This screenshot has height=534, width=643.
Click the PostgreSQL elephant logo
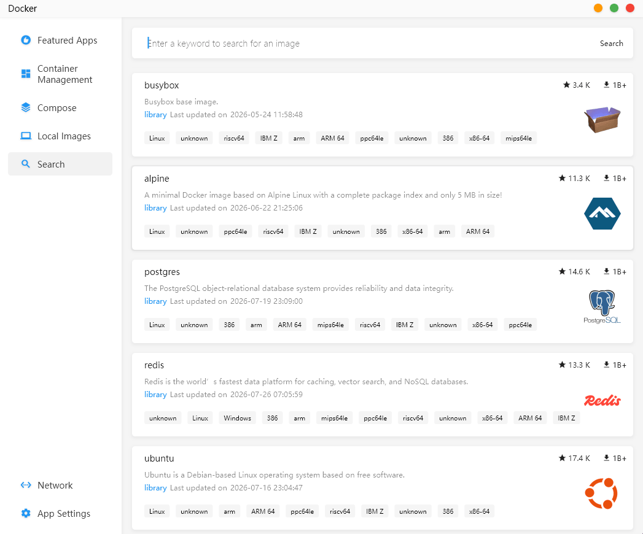602,306
